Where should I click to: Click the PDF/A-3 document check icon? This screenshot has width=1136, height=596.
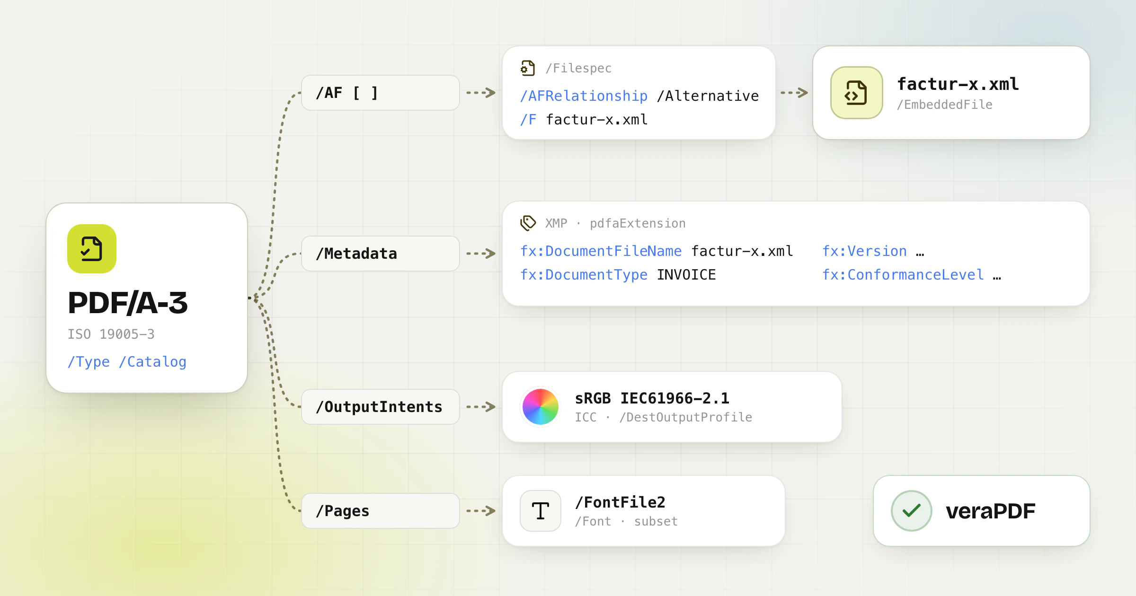point(92,249)
